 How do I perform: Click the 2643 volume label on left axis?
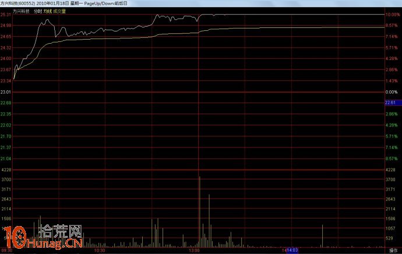6,199
